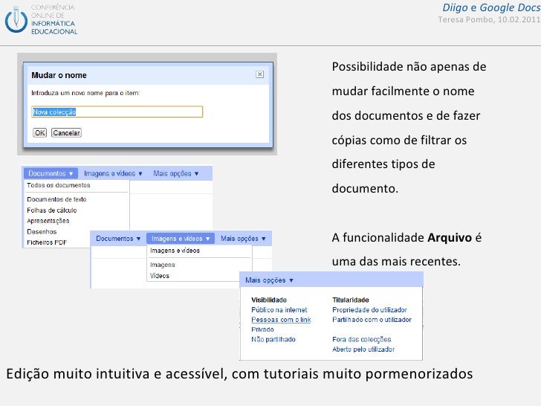541x406 pixels.
Task: Open the highlighted Imagens e vídeos dropdown
Action: 181,239
